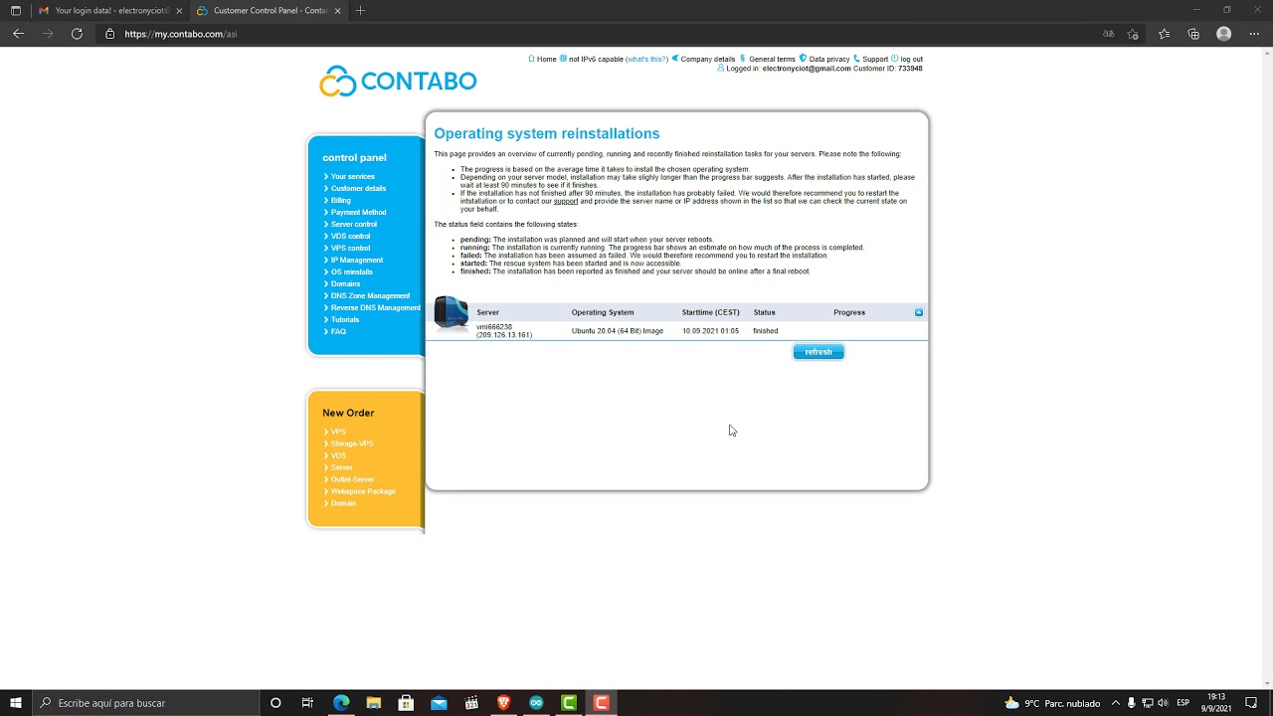Go back with the browser back arrow
The height and width of the screenshot is (716, 1273).
[18, 34]
